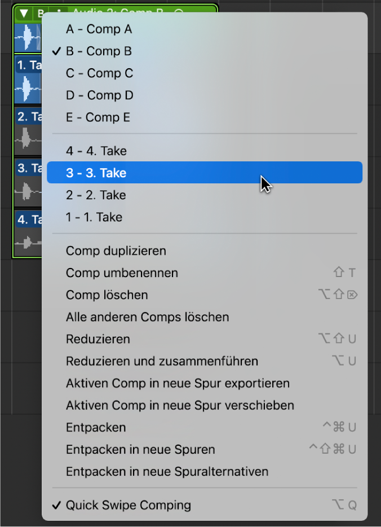Pick "2 - 2. Take"
This screenshot has width=381, height=527.
point(96,195)
